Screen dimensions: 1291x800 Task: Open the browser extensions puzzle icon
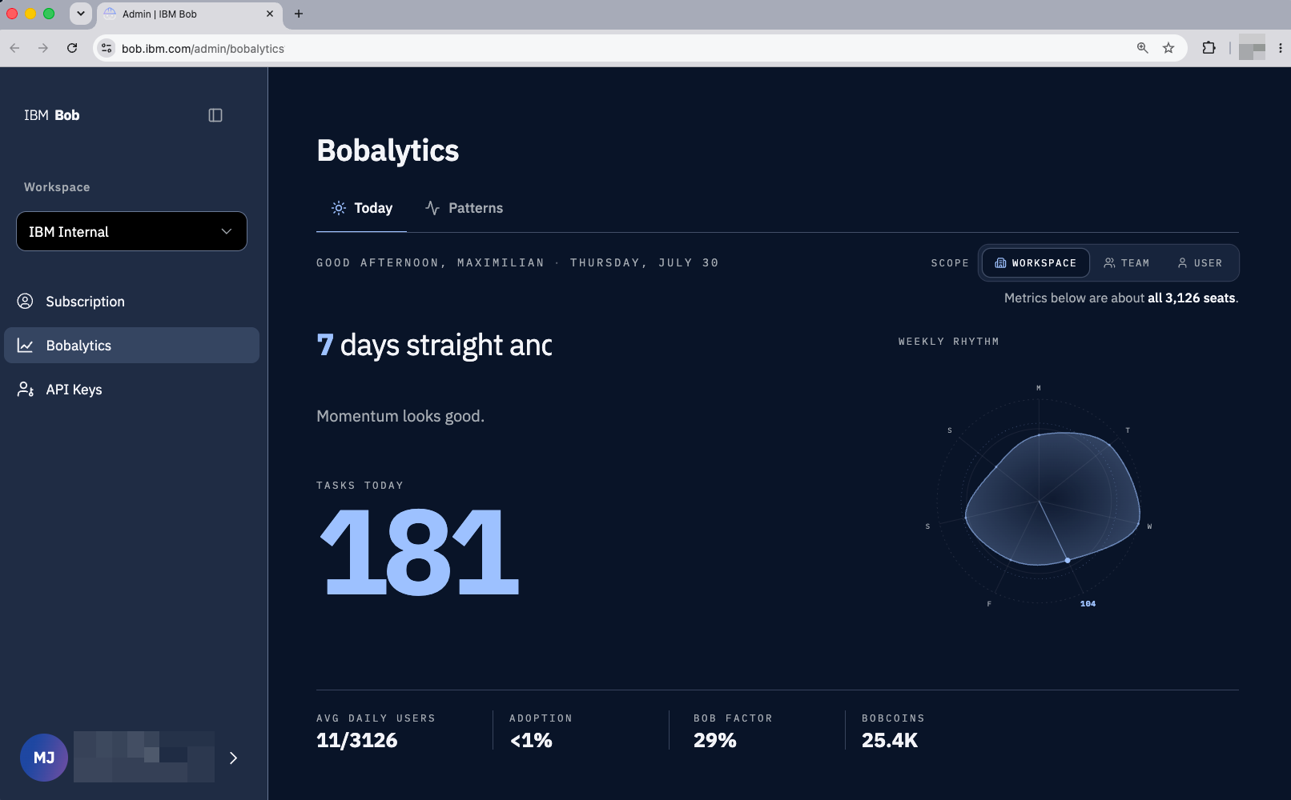point(1209,48)
